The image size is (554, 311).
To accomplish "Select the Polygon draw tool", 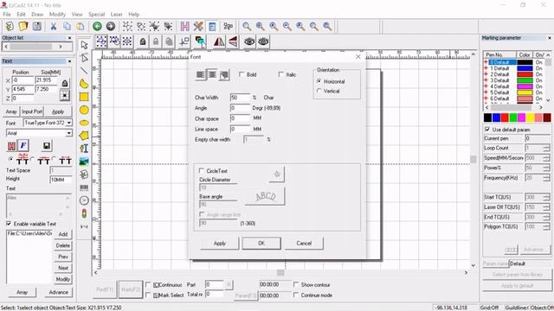I will (84, 136).
